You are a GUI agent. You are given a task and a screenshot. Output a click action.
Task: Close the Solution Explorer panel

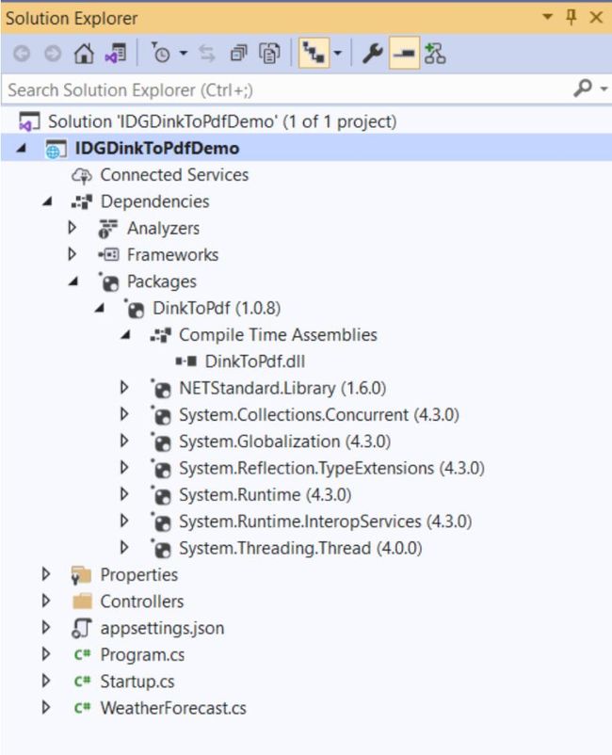coord(596,17)
